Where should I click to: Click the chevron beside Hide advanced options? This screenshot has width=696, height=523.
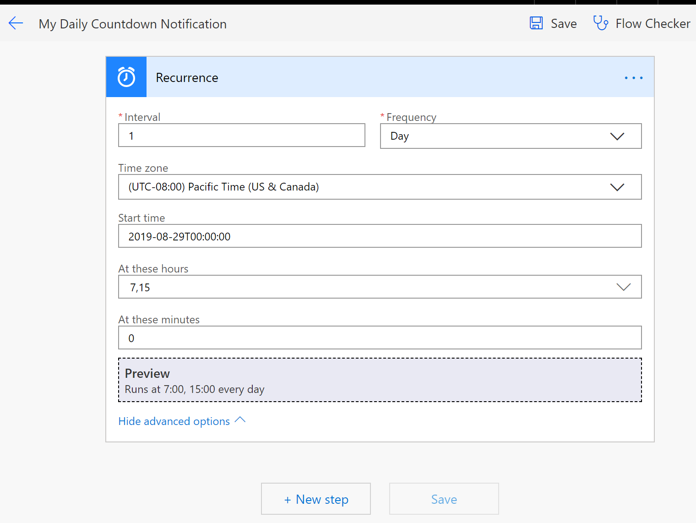(240, 420)
